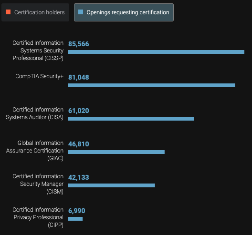Click the orange Certification holders swatch

pos(8,12)
